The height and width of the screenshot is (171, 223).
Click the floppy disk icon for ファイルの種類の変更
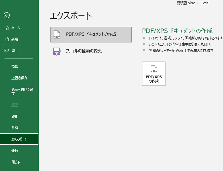pos(57,51)
